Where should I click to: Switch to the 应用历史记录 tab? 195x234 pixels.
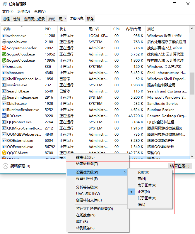pos(34,19)
